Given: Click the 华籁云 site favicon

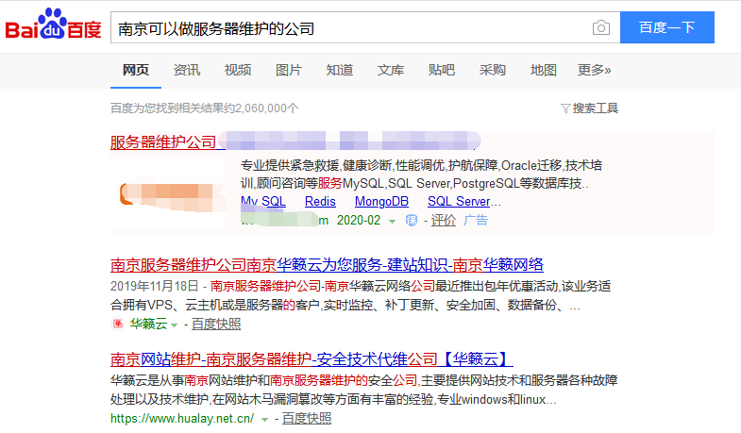Looking at the screenshot, I should point(118,324).
